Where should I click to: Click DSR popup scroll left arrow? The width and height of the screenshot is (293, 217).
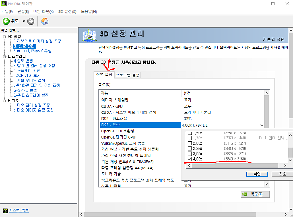click(x=189, y=165)
